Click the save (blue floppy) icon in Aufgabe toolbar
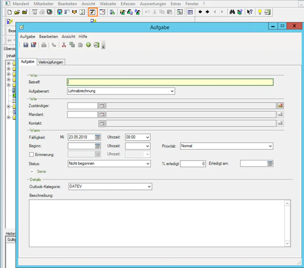The height and width of the screenshot is (268, 304). point(26,45)
